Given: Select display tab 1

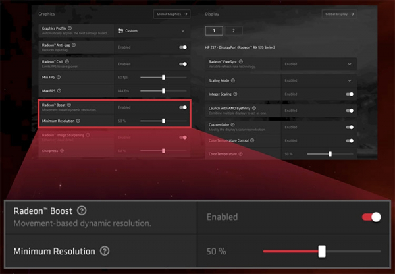Looking at the screenshot, I should click(214, 31).
